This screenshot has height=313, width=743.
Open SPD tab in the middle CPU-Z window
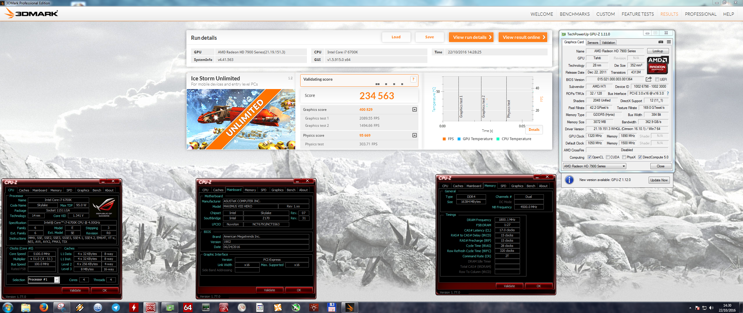click(263, 190)
